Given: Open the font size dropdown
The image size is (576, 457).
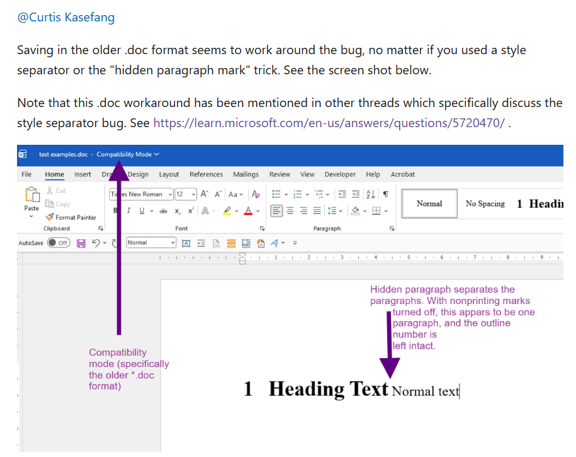Looking at the screenshot, I should click(194, 194).
